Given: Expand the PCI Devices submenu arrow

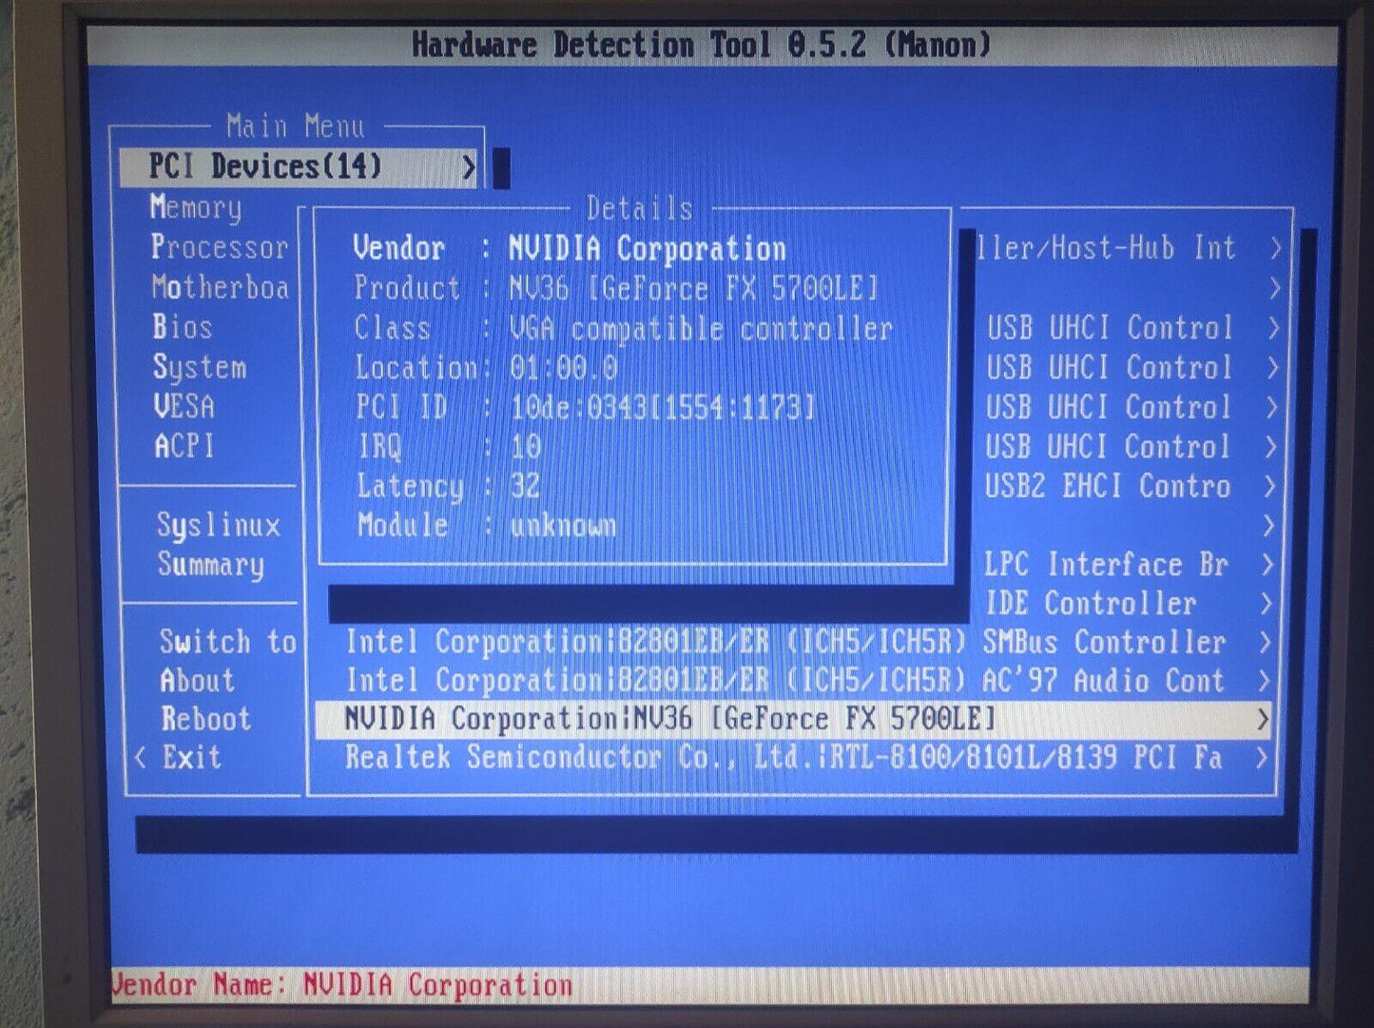Looking at the screenshot, I should (x=468, y=168).
